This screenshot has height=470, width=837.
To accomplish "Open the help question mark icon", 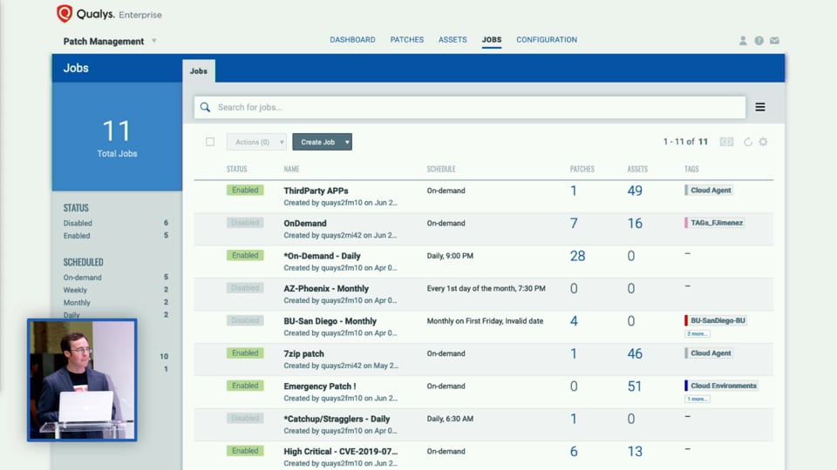I will pos(759,41).
